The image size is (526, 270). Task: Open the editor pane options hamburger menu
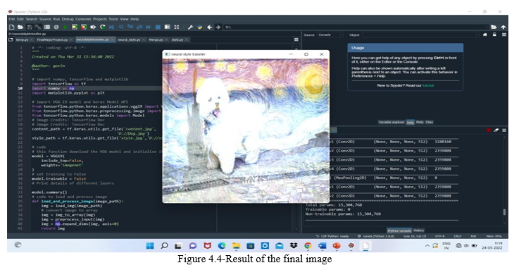pos(296,39)
